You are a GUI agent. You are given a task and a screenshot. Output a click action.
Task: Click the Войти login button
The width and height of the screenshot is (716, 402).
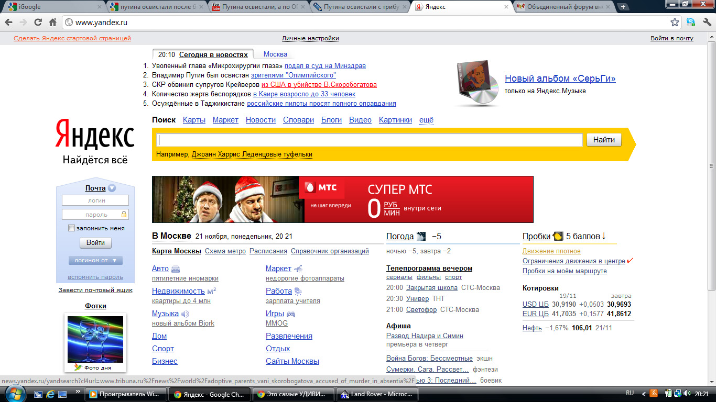click(95, 243)
